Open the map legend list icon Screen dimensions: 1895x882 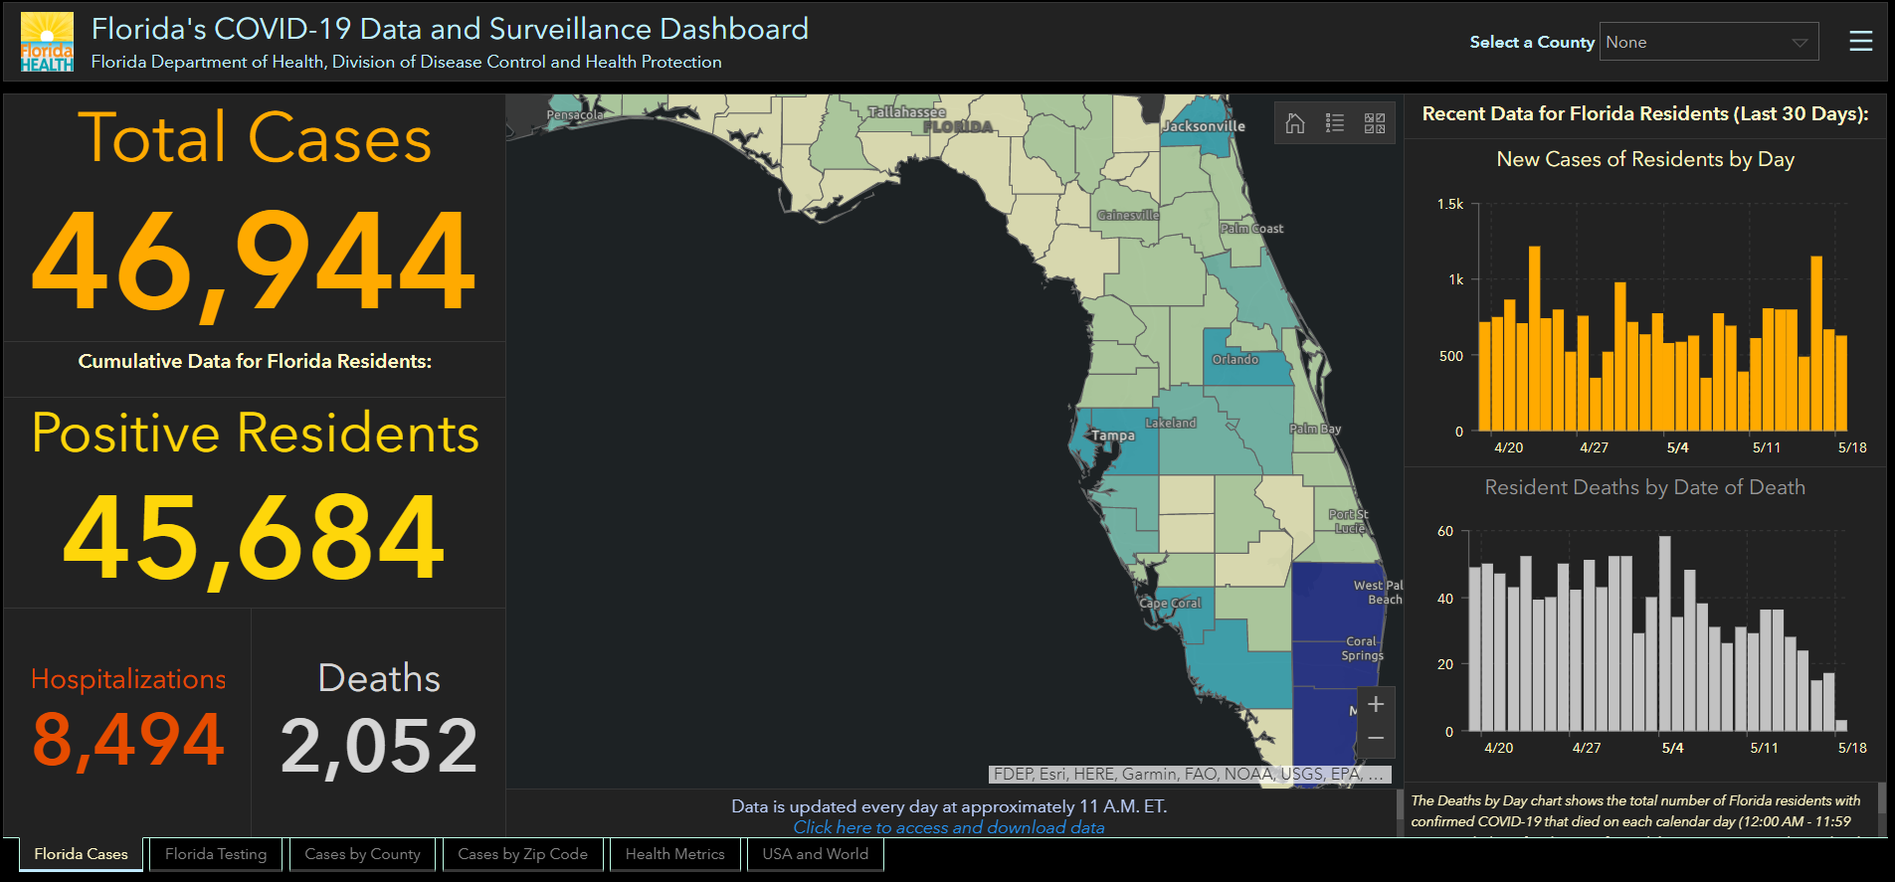click(x=1335, y=123)
